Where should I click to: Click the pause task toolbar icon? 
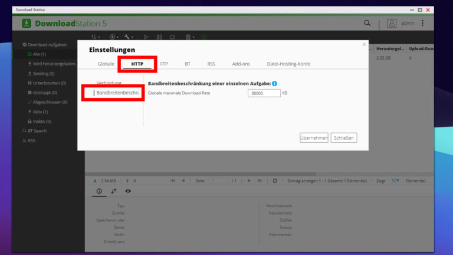pyautogui.click(x=159, y=37)
